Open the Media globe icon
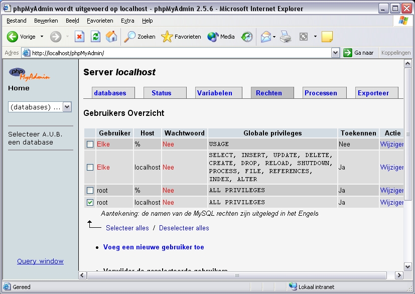Screen dimensions: 415x294 [x=213, y=37]
